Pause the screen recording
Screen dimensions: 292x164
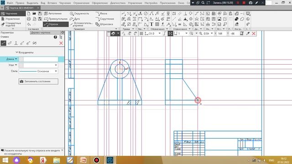pyautogui.click(x=238, y=3)
